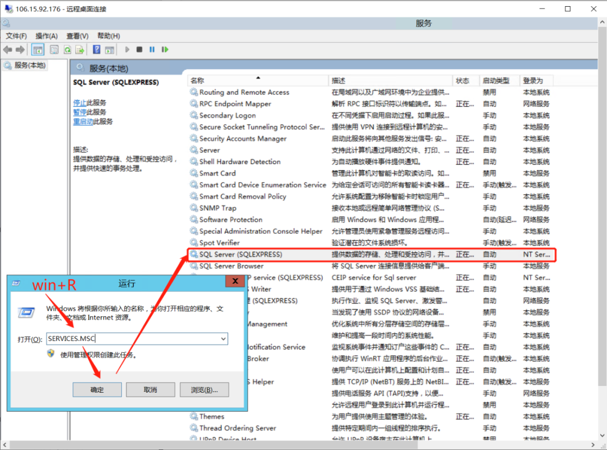Click gear icon of Security Accounts Manager
This screenshot has height=450, width=607.
click(x=193, y=139)
